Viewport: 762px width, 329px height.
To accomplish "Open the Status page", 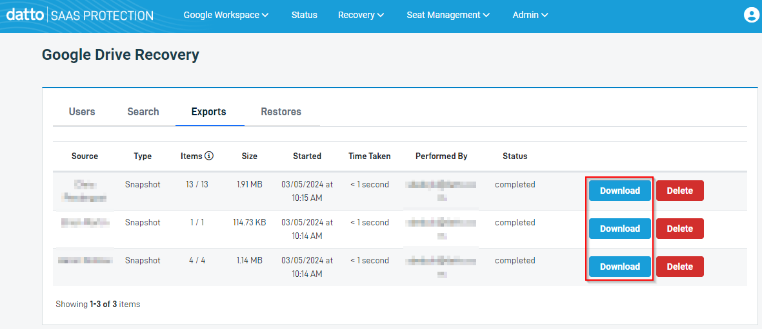I will pos(304,15).
